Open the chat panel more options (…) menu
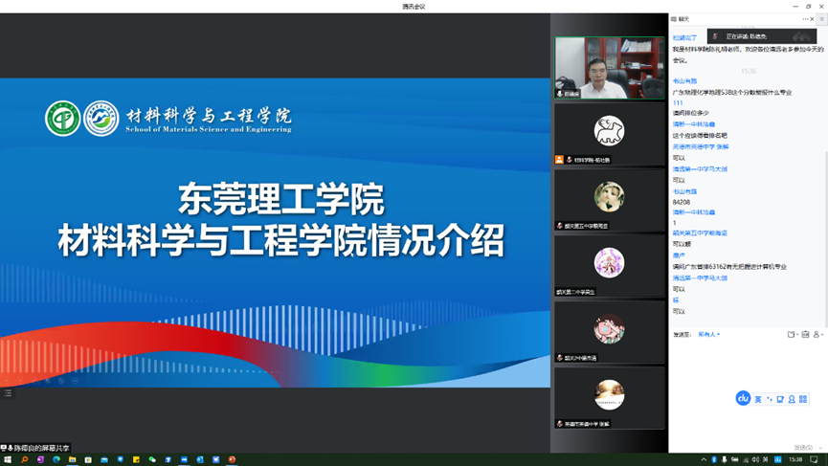Viewport: 828px width, 466px height. [806, 19]
